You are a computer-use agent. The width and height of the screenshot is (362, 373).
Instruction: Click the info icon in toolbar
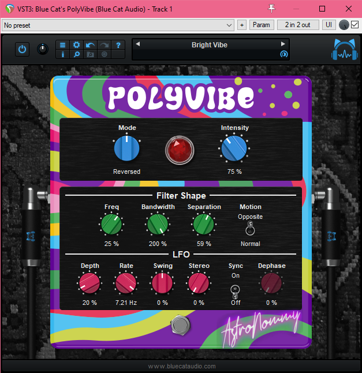[63, 55]
